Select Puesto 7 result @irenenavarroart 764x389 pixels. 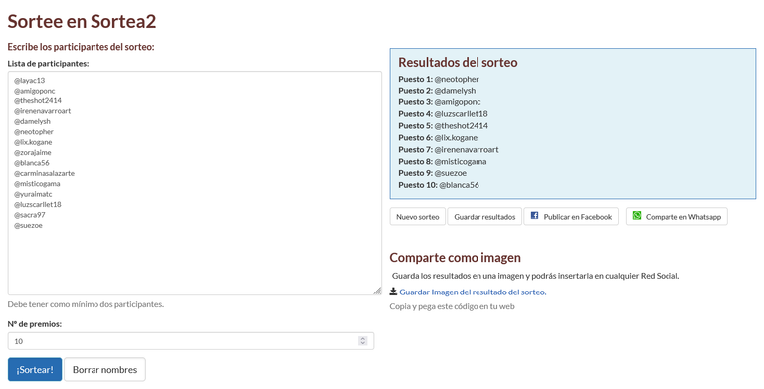[467, 149]
